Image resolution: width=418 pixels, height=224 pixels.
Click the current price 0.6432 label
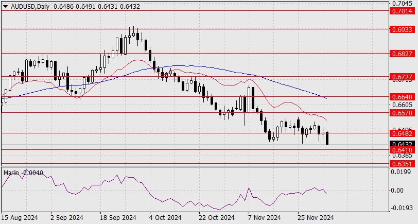402,144
